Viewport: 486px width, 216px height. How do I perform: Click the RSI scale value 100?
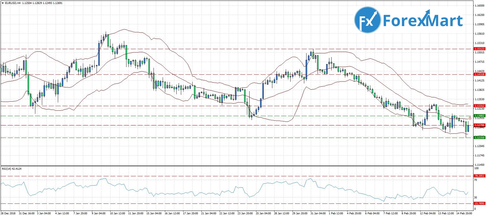click(x=476, y=168)
